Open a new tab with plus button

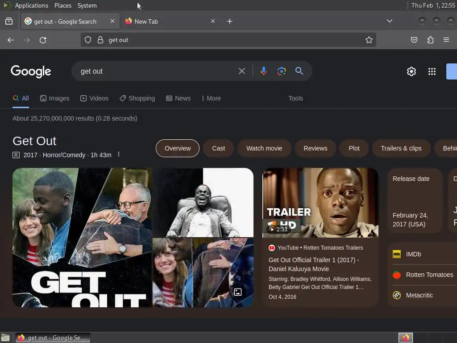(x=230, y=21)
